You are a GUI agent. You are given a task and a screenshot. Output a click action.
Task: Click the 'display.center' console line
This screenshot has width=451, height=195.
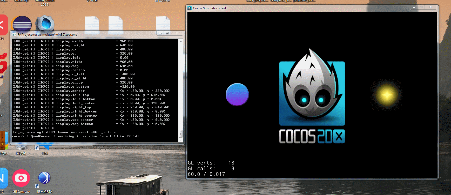(x=91, y=91)
